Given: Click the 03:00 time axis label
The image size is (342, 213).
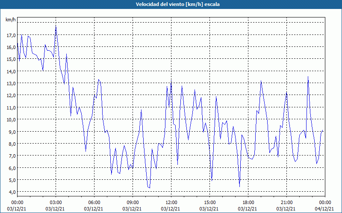Looking at the screenshot, I should tap(56, 203).
